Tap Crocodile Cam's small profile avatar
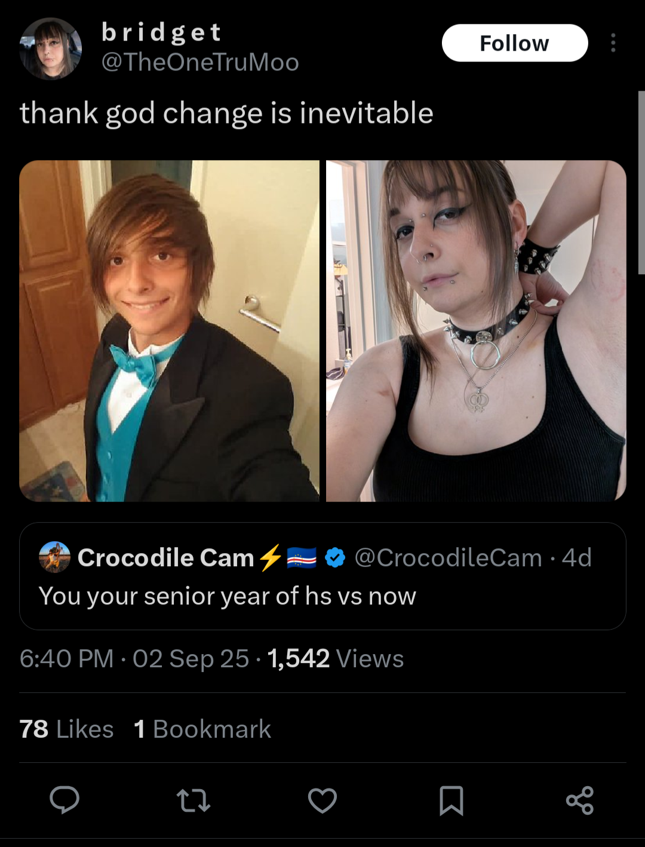This screenshot has height=847, width=645. (54, 557)
